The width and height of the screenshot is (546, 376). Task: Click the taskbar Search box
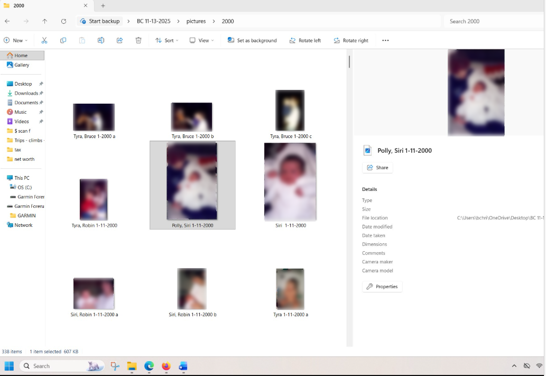click(x=62, y=366)
